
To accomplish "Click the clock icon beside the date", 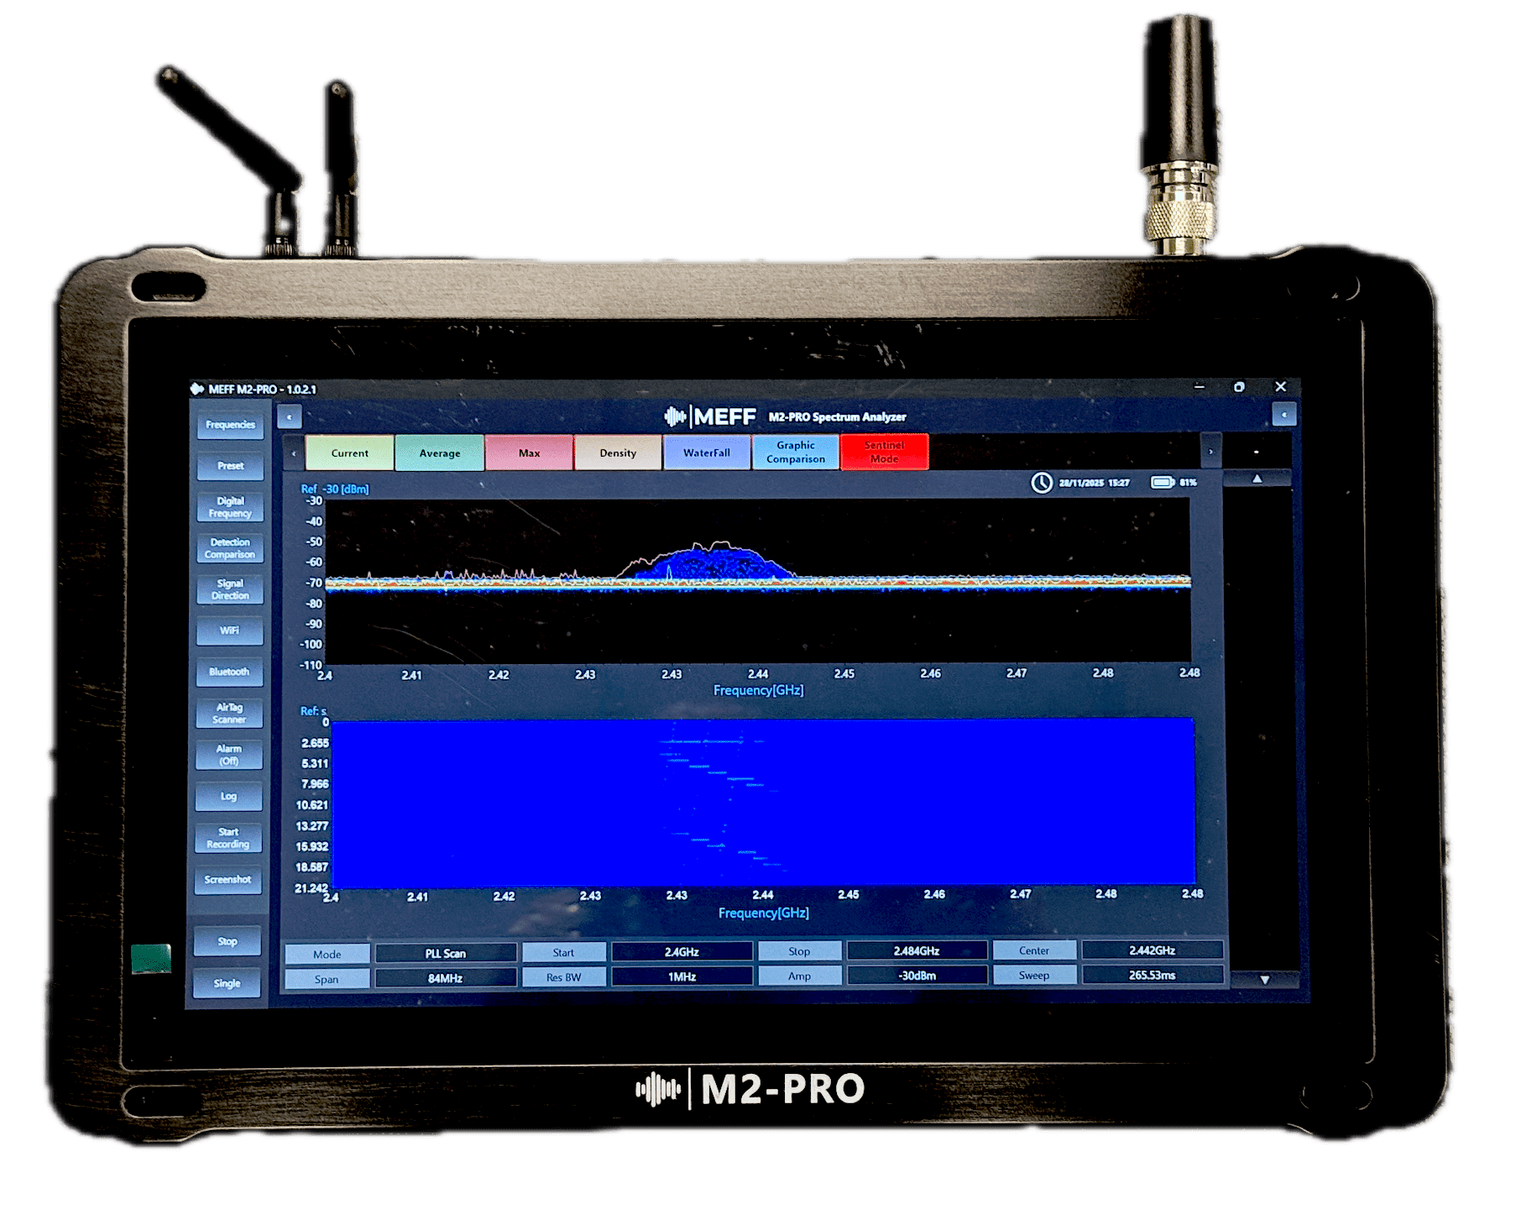I will tap(1041, 483).
